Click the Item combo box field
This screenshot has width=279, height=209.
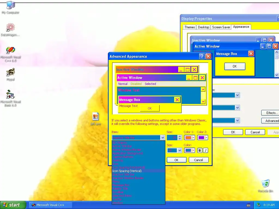point(136,137)
